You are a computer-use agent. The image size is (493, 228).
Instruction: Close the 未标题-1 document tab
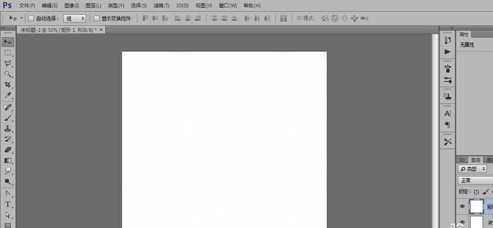[x=102, y=30]
